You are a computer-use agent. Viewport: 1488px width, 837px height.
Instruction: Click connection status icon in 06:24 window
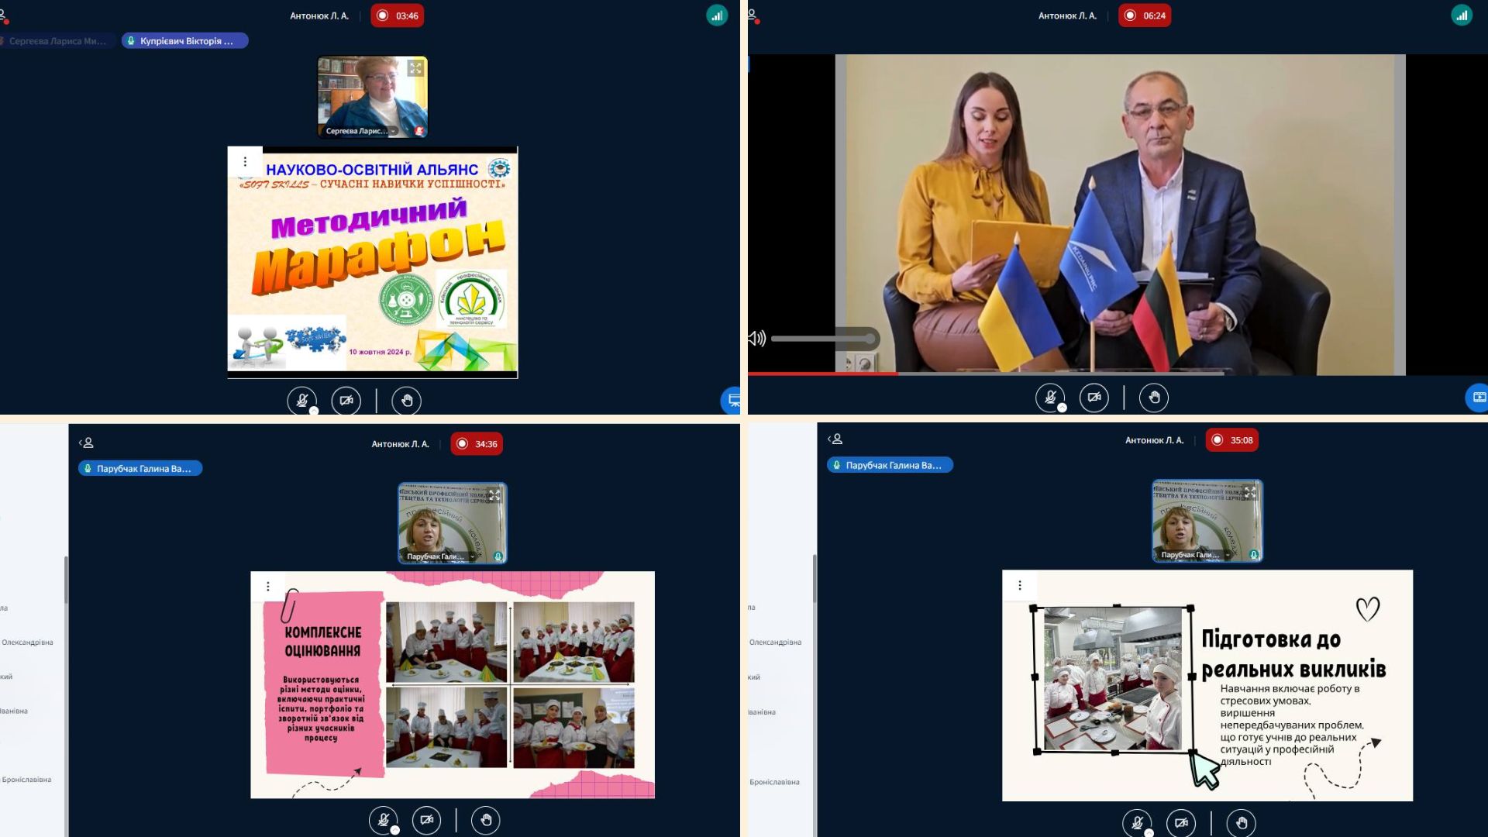[1461, 15]
